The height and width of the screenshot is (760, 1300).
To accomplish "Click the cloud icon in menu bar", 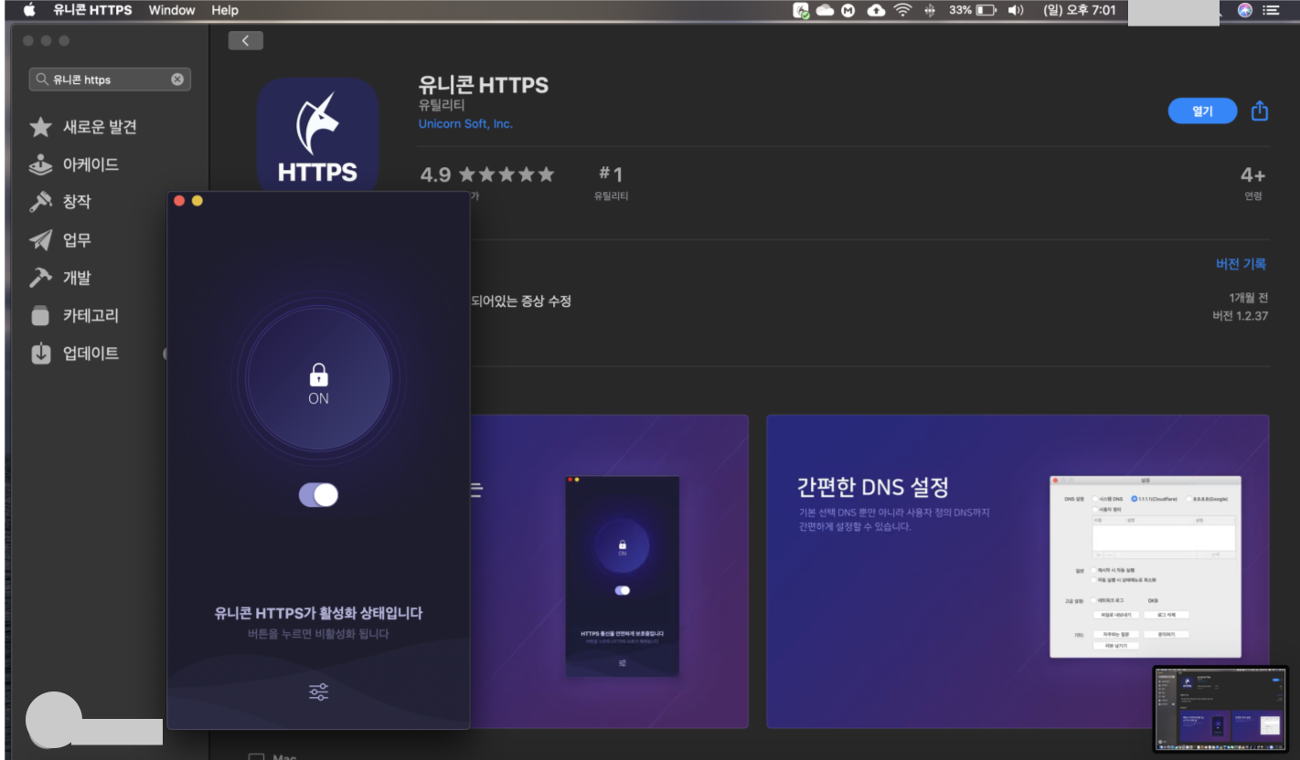I will (x=826, y=10).
